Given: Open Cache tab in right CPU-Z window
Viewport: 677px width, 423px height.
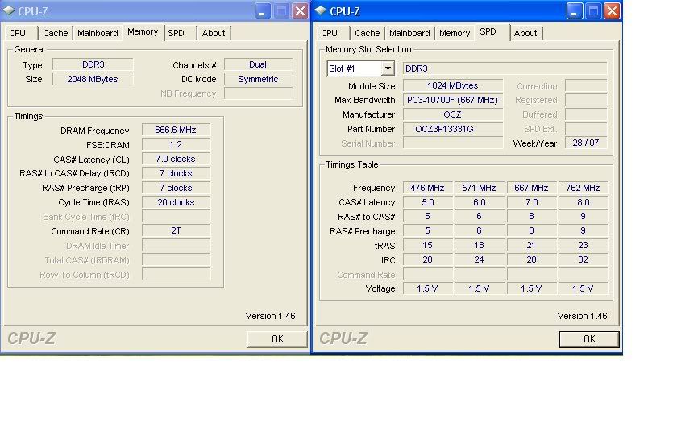Looking at the screenshot, I should (x=367, y=33).
